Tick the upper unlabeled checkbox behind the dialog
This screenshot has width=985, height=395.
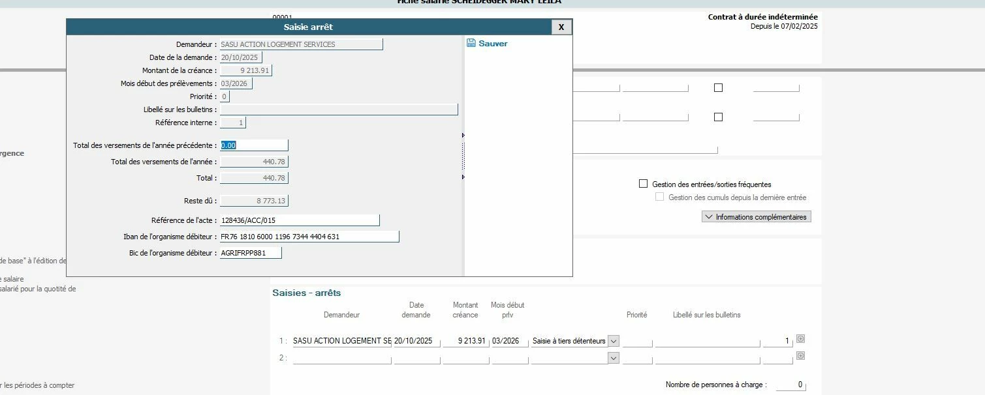718,87
